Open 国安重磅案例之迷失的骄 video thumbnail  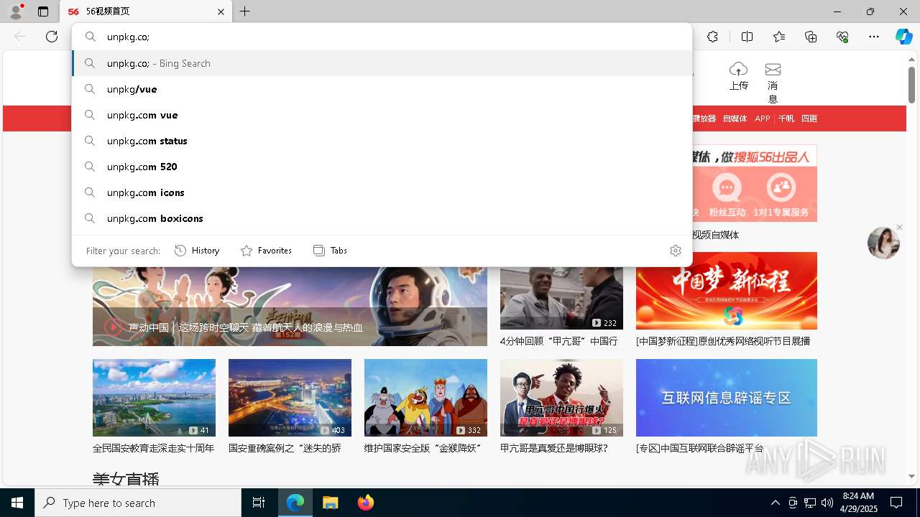[290, 398]
